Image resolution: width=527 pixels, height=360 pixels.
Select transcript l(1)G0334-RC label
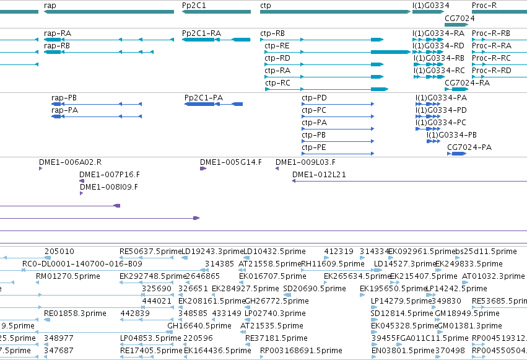coord(439,71)
